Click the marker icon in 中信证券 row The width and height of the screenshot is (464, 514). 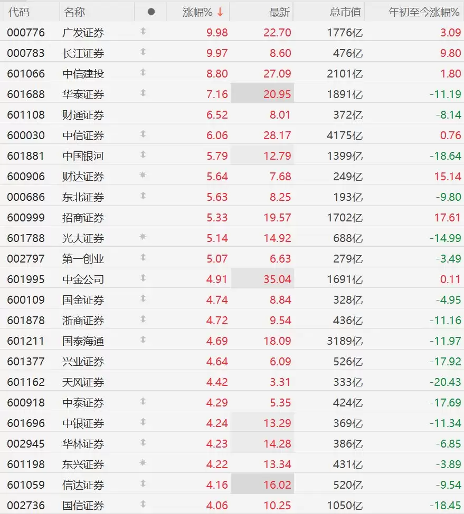click(x=143, y=134)
